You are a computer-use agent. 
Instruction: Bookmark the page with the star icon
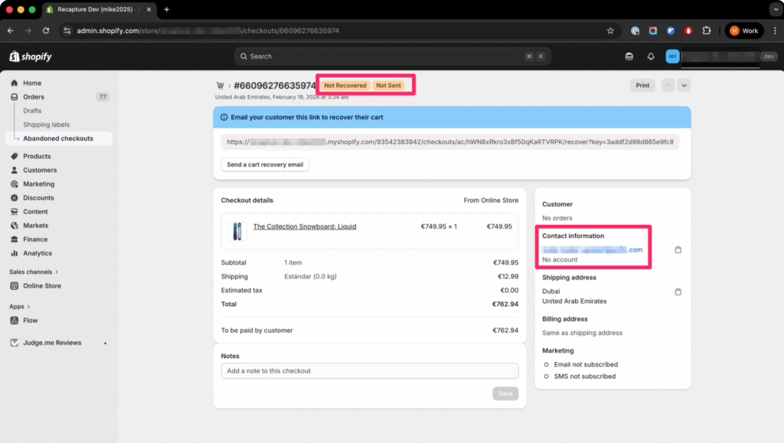(610, 31)
